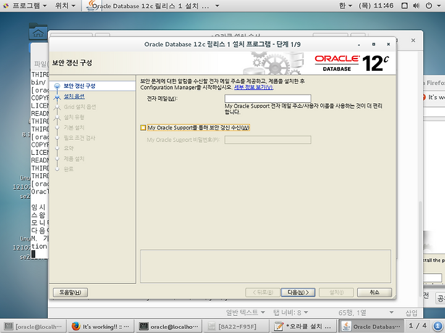
Task: Click 완료 step in sidebar
Action: [x=69, y=169]
